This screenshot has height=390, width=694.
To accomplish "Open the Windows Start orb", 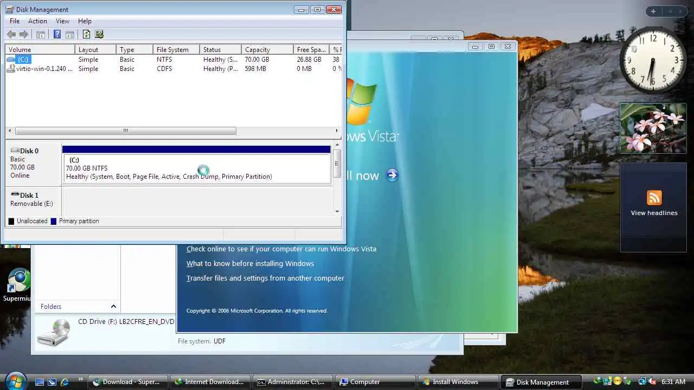I will (15, 381).
